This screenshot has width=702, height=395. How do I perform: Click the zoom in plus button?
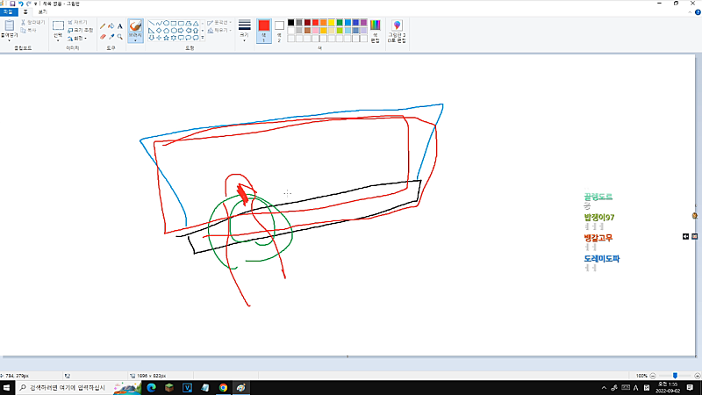pos(697,376)
